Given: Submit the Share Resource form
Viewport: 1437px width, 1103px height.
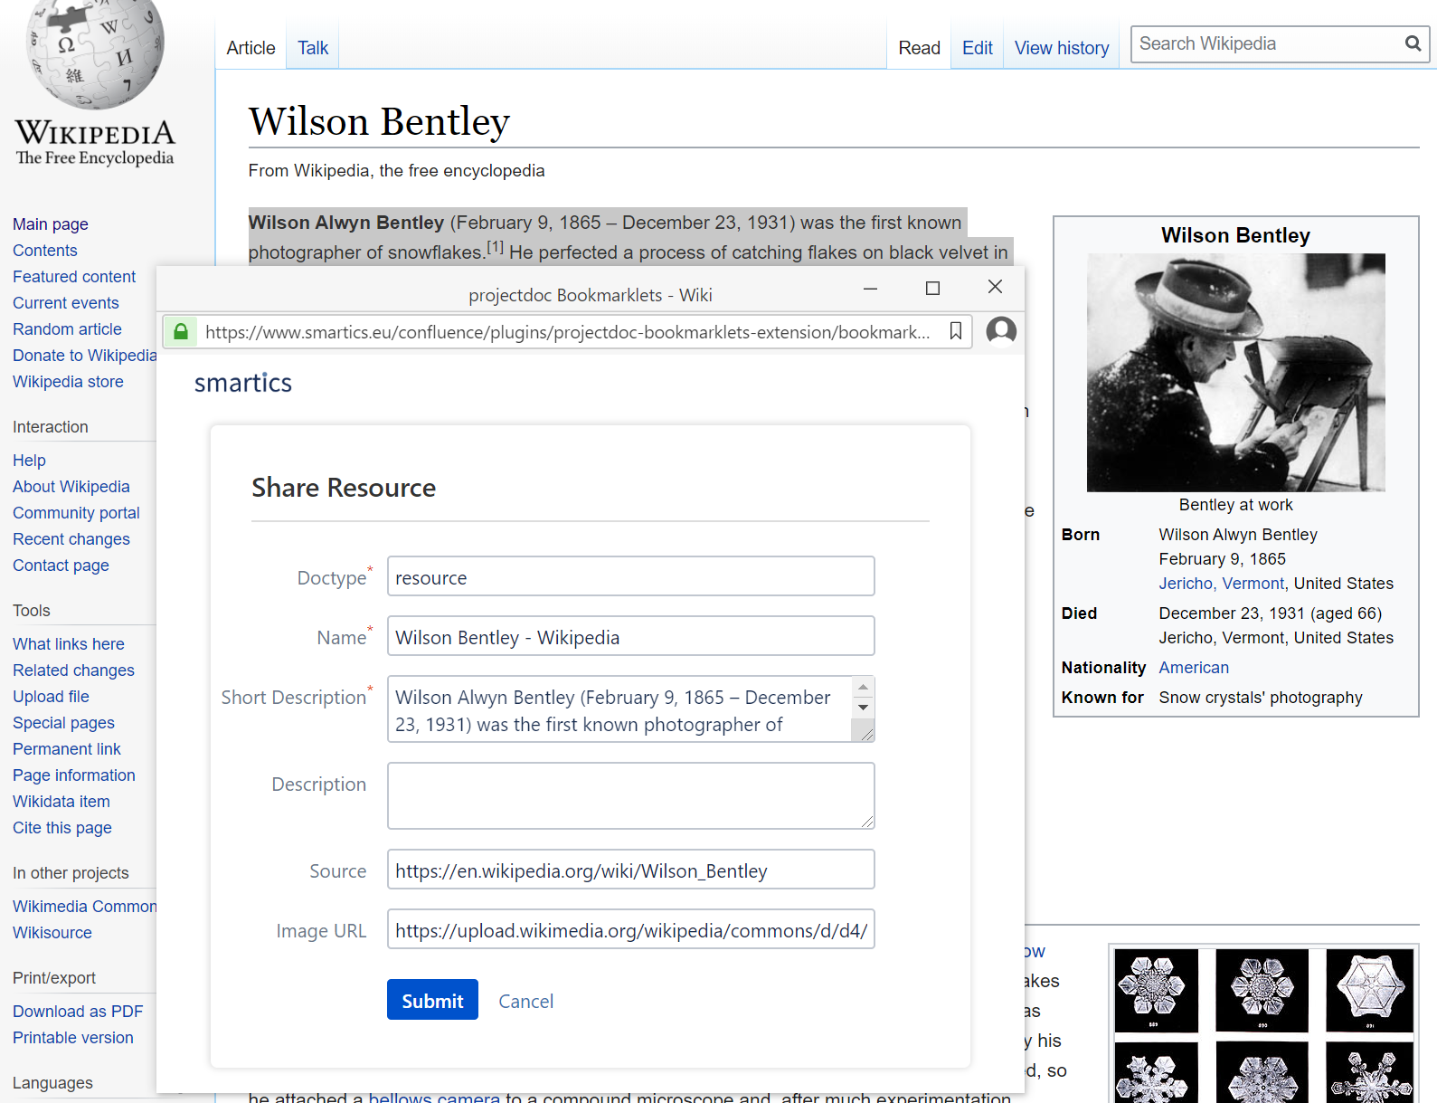Looking at the screenshot, I should tap(432, 1000).
